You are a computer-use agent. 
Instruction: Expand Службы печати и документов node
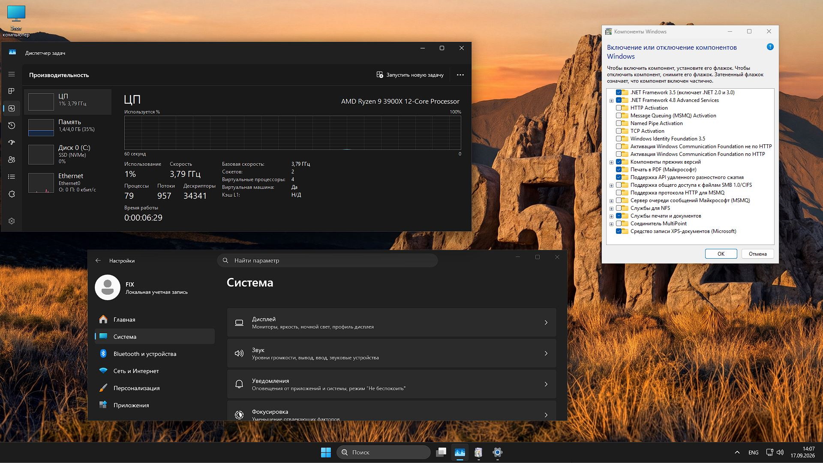(x=611, y=216)
